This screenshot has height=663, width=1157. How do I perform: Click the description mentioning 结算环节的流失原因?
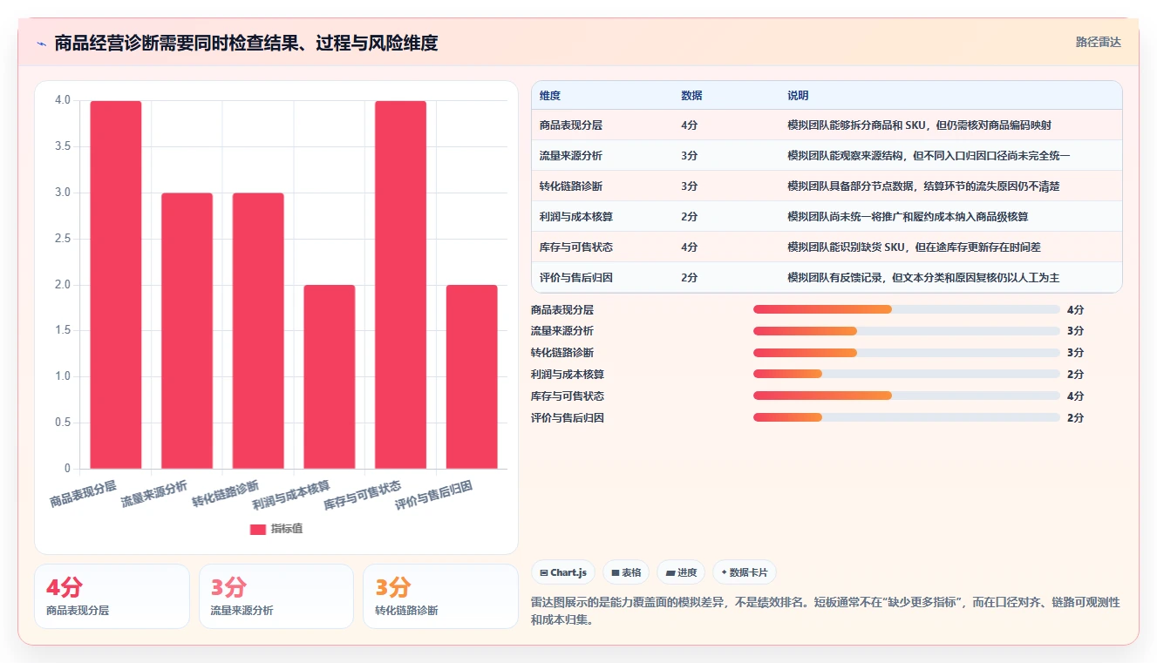pyautogui.click(x=923, y=186)
